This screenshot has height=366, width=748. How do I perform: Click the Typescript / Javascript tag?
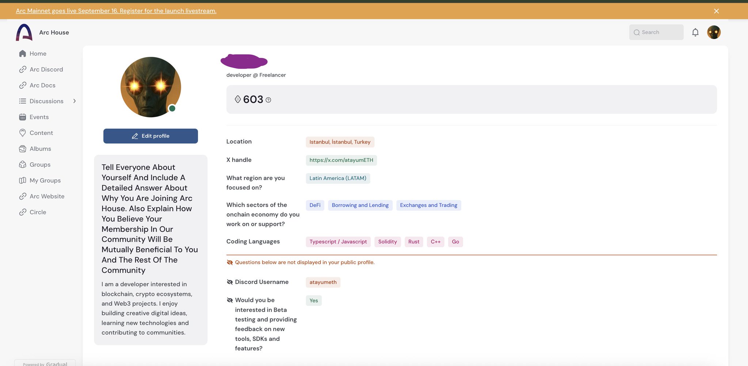(338, 242)
